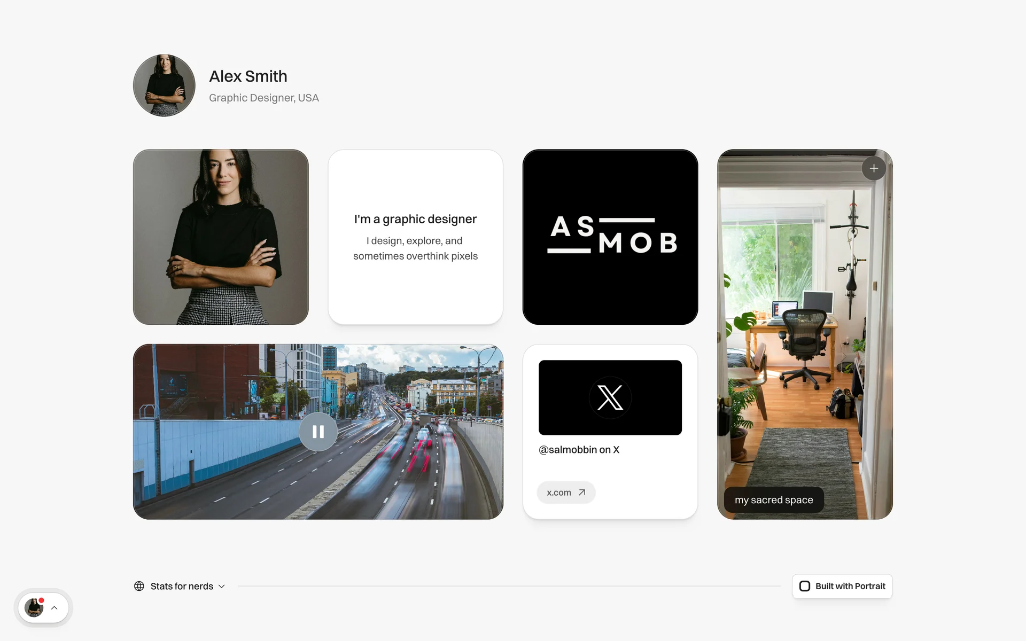Click the portrait photo card of woman
The width and height of the screenshot is (1026, 641).
(221, 237)
